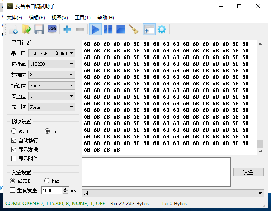This screenshot has width=271, height=211.
Task: Open the 视图(V) menu
Action: [60, 18]
